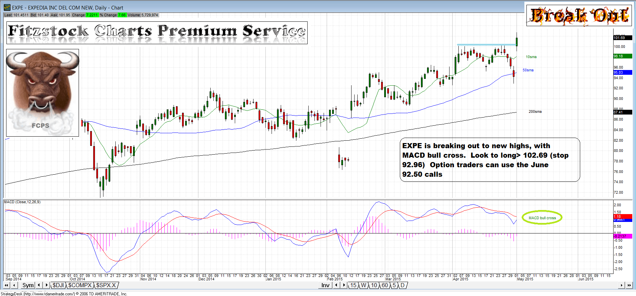636x296 pixels.
Task: Open the Inv interval selector
Action: 325,285
